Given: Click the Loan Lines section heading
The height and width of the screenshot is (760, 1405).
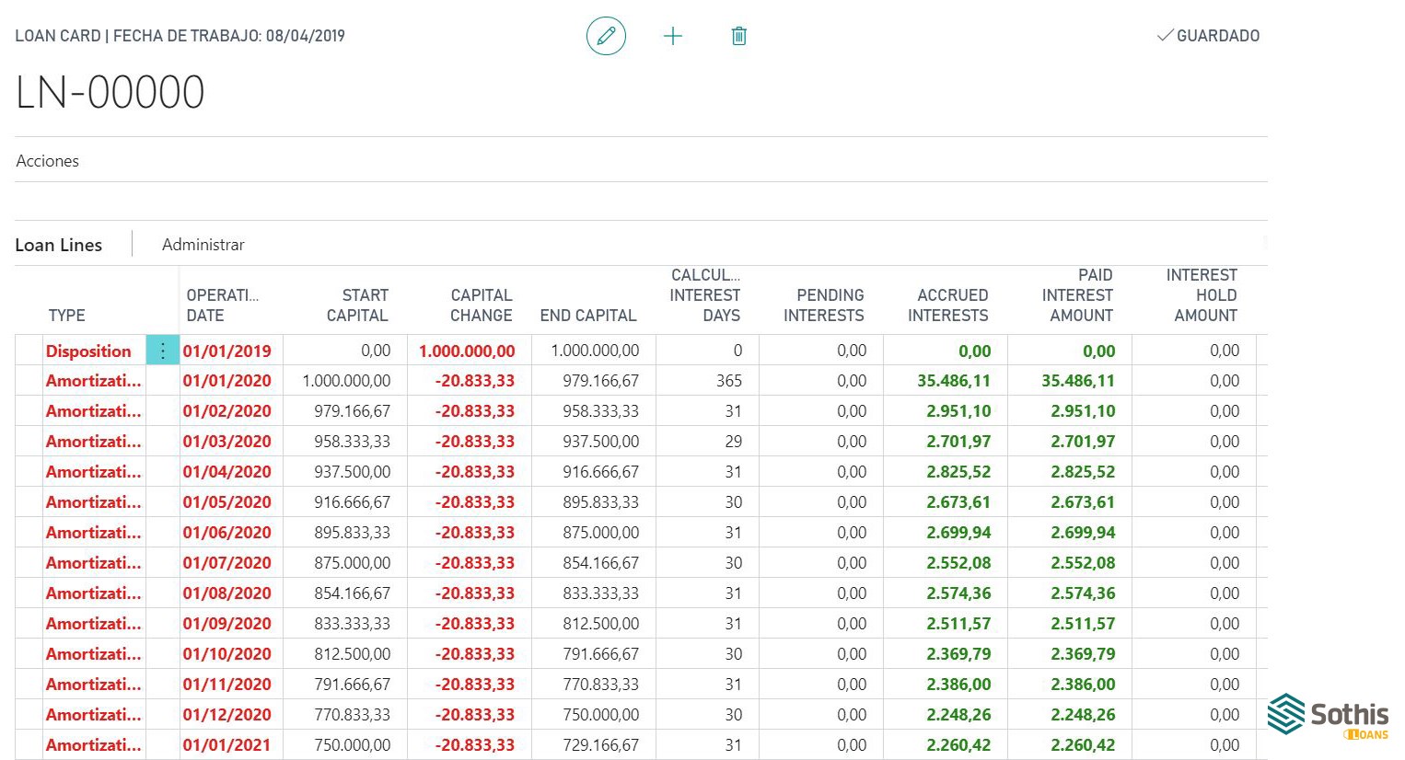Looking at the screenshot, I should tap(59, 245).
